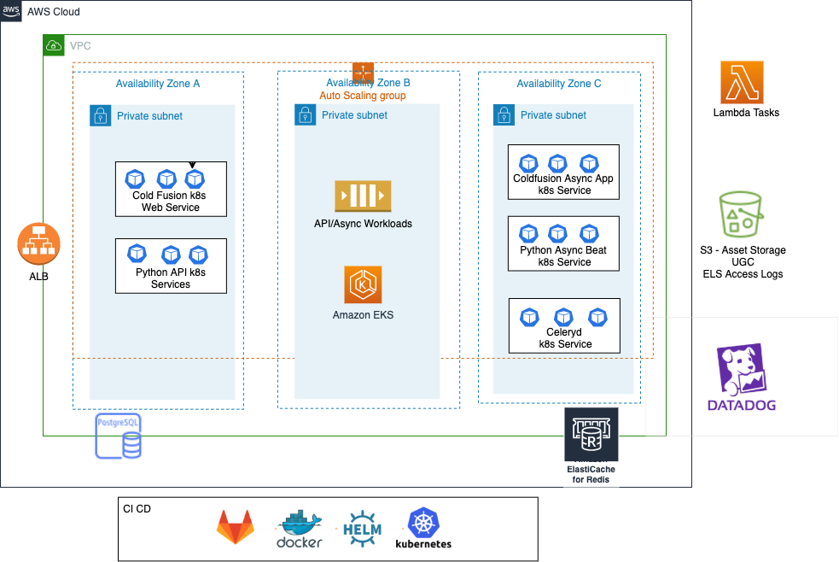Image resolution: width=839 pixels, height=562 pixels.
Task: Click leftmost pod icon in Celeryd service
Action: [530, 318]
